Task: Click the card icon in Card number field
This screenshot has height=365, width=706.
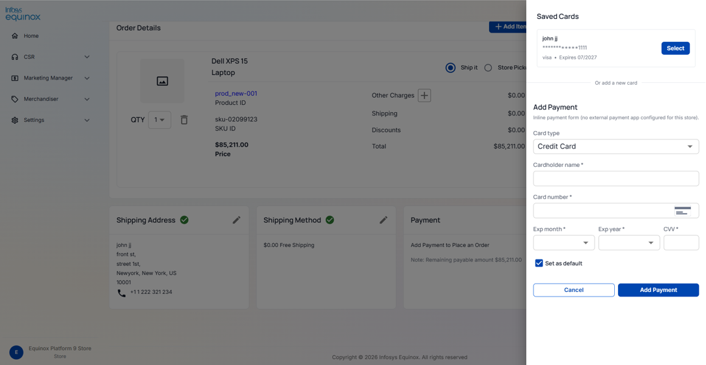Action: pos(683,211)
